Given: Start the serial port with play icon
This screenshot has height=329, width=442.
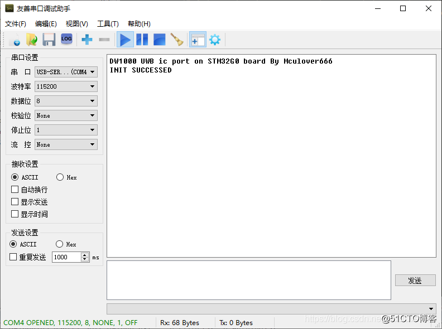Looking at the screenshot, I should point(125,40).
